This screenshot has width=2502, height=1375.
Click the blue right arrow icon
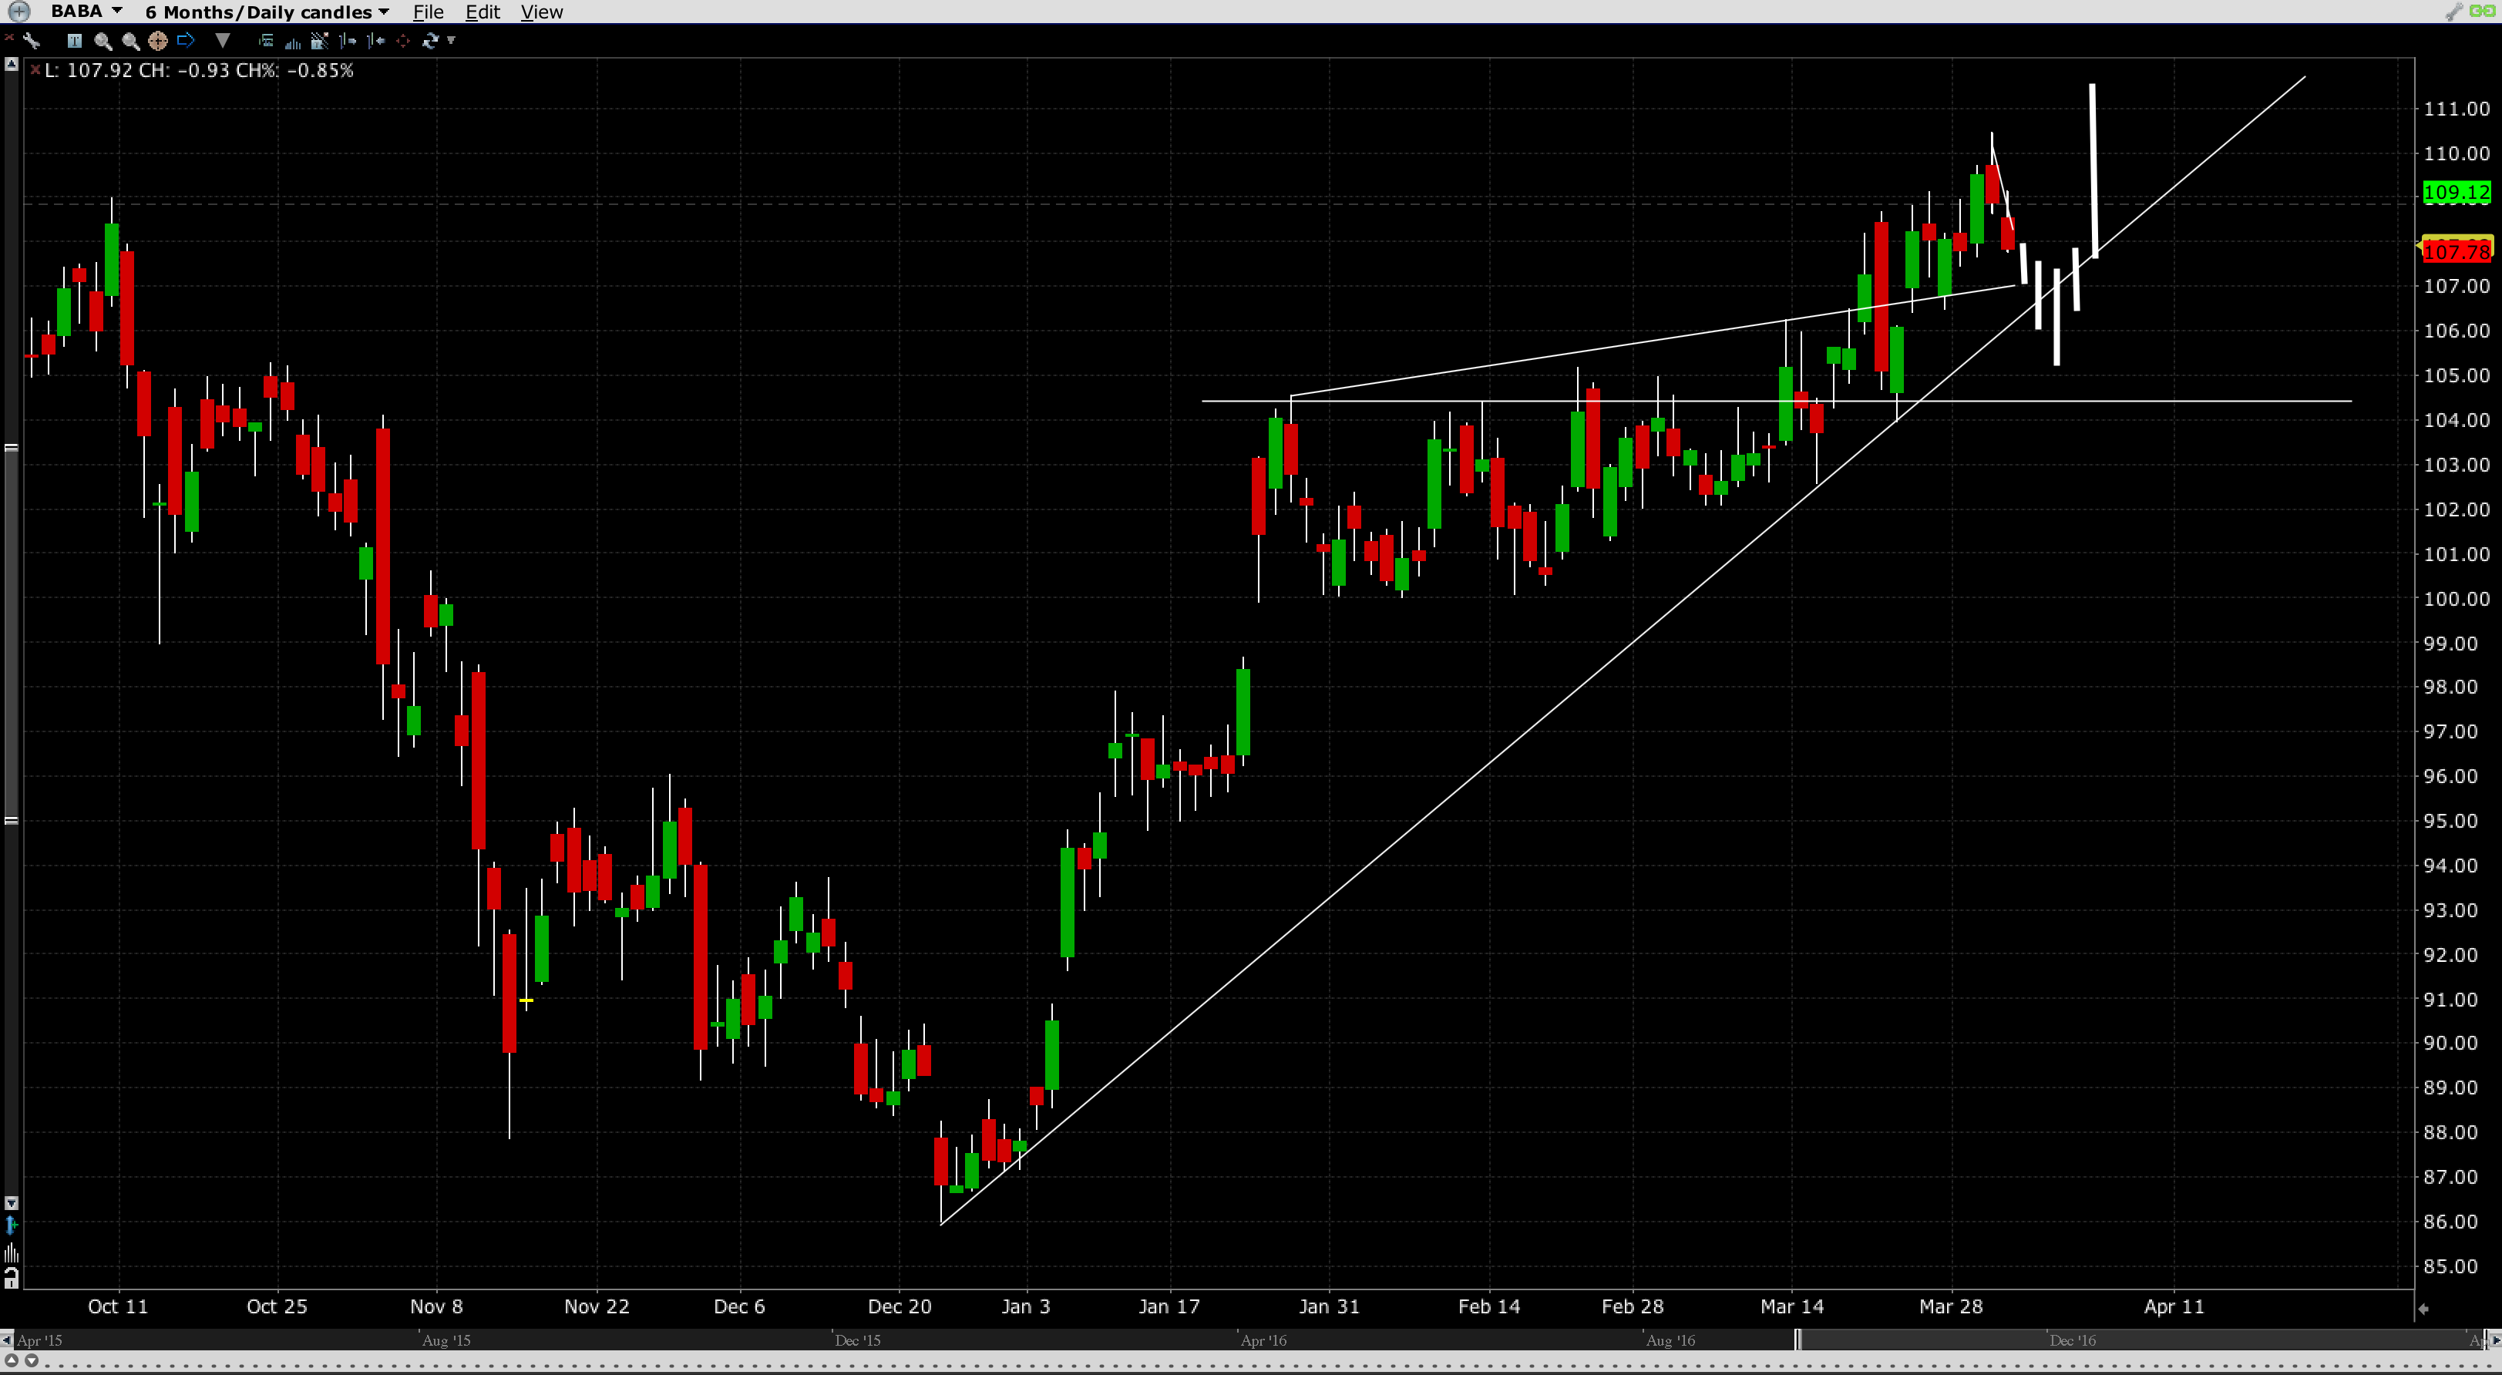pos(186,41)
